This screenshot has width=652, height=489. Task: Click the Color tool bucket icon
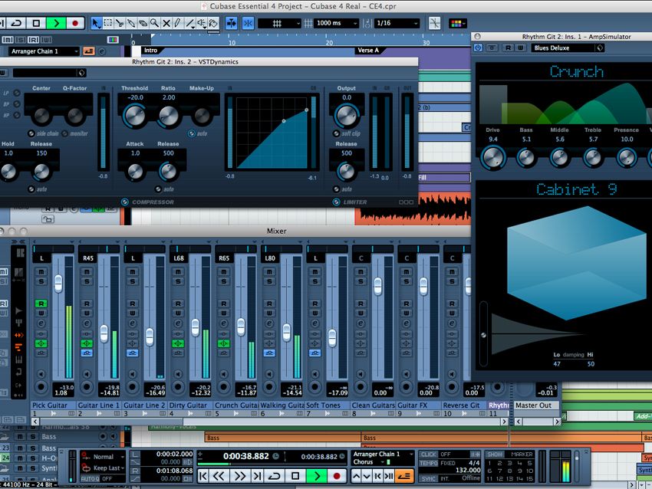213,23
